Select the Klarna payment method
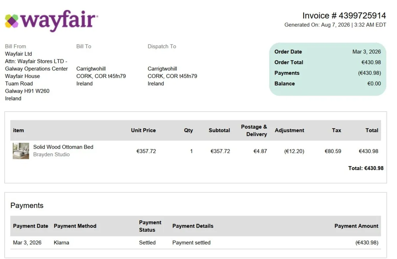Screen dimensions: 397x259 (x=62, y=242)
